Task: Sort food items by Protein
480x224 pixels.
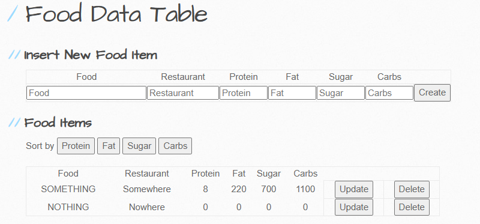Action: pyautogui.click(x=76, y=146)
